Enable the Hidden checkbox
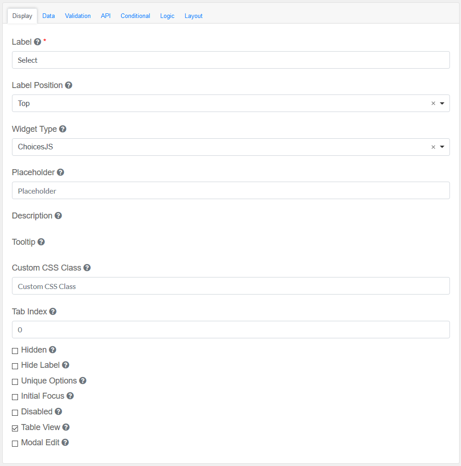This screenshot has width=461, height=466. tap(15, 351)
